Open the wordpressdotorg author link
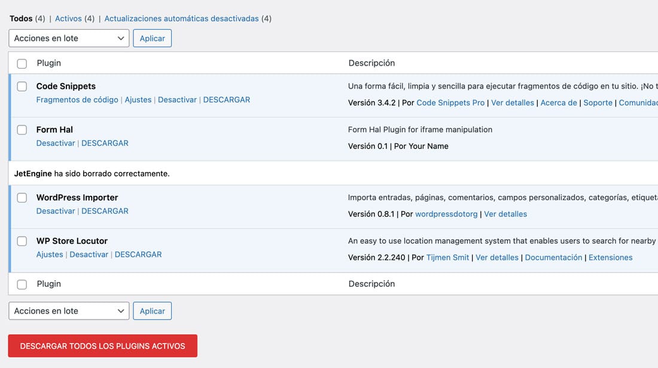658x368 pixels. 446,214
